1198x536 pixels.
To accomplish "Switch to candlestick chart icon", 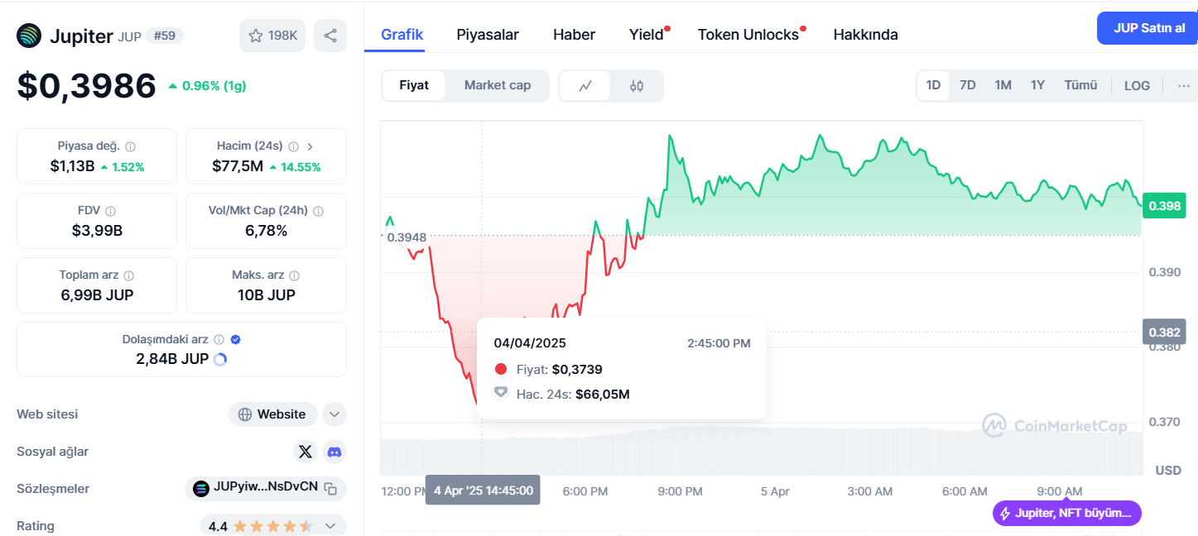I will tap(637, 85).
